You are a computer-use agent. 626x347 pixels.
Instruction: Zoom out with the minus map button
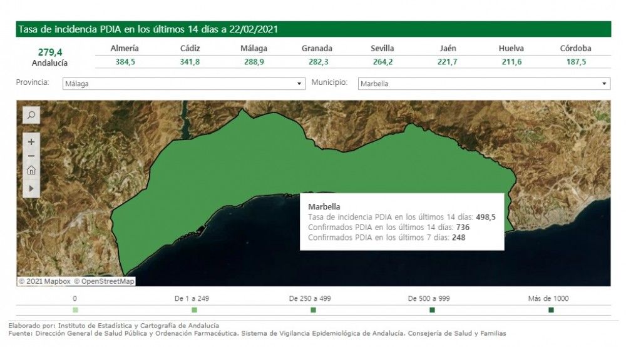[x=31, y=156]
